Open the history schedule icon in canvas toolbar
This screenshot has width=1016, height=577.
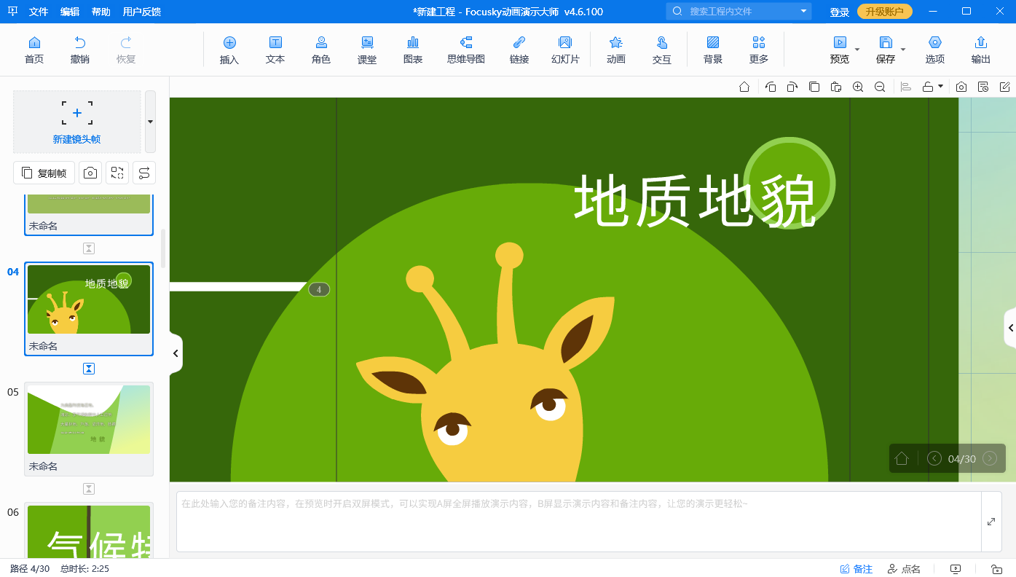[x=983, y=87]
